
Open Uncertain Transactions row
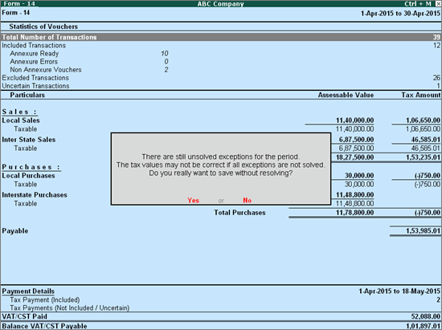(221, 86)
